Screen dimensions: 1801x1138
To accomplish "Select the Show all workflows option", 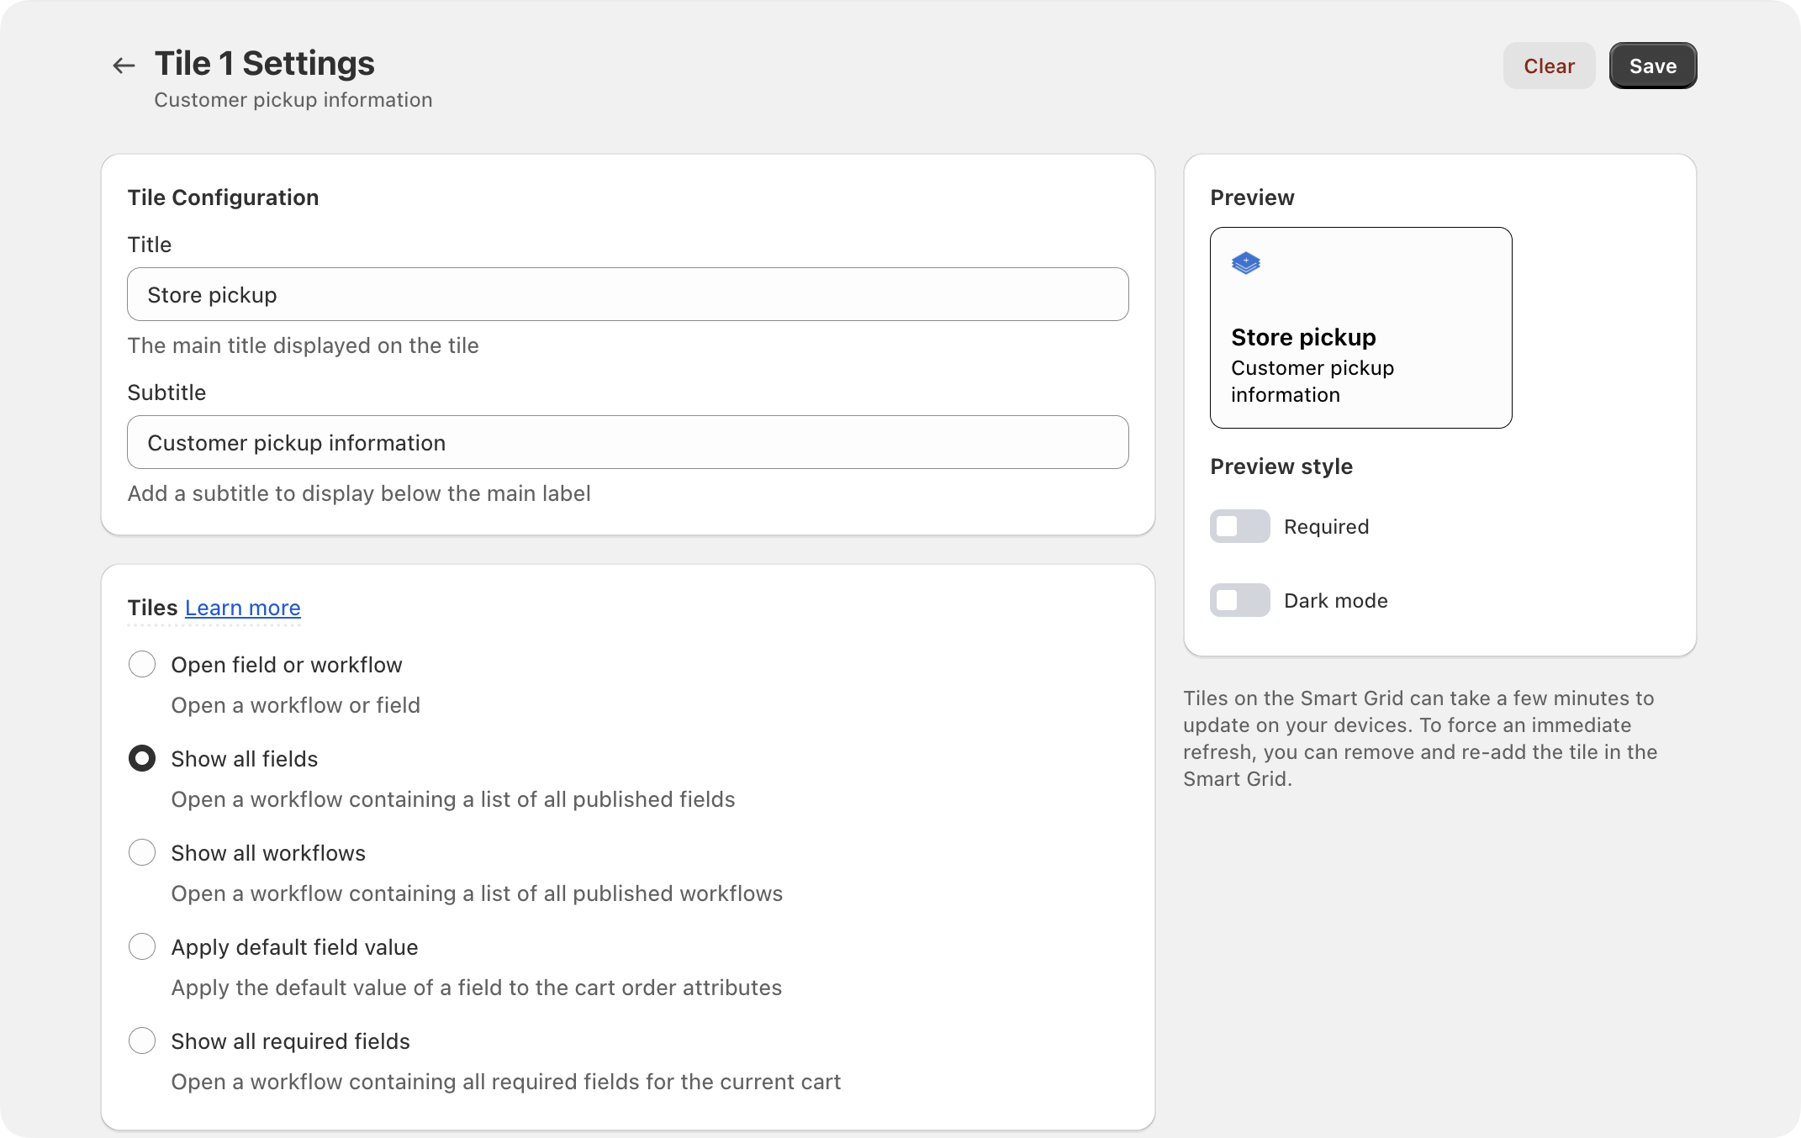I will point(142,852).
